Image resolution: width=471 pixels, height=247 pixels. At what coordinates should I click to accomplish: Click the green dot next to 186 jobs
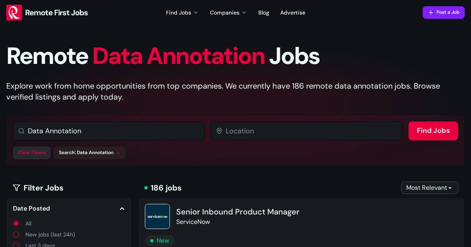point(146,188)
